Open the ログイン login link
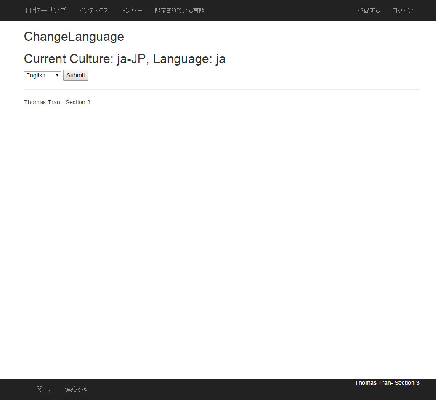The height and width of the screenshot is (400, 436). pyautogui.click(x=402, y=11)
